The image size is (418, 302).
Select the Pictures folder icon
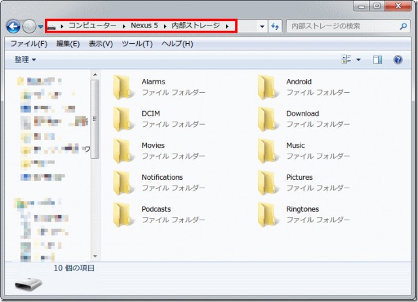(268, 183)
